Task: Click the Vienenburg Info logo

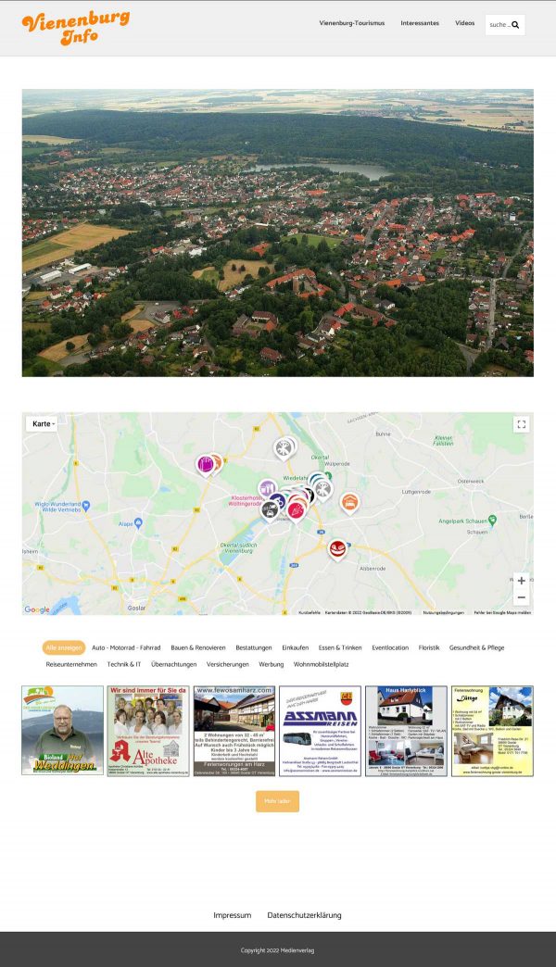Action: 75,27
